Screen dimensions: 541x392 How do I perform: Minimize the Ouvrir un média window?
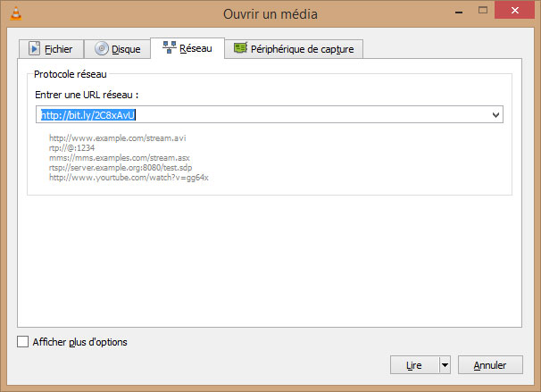tap(459, 12)
